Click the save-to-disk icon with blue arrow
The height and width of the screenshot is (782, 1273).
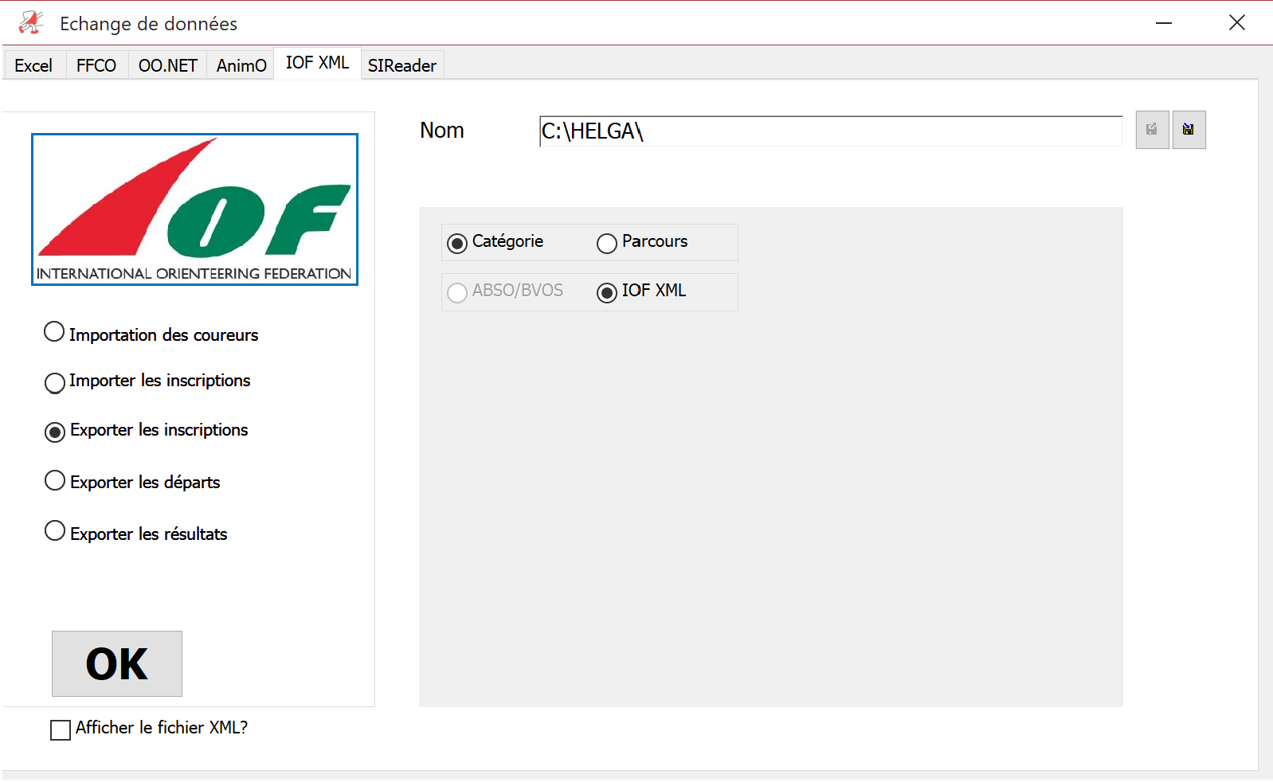coord(1189,130)
